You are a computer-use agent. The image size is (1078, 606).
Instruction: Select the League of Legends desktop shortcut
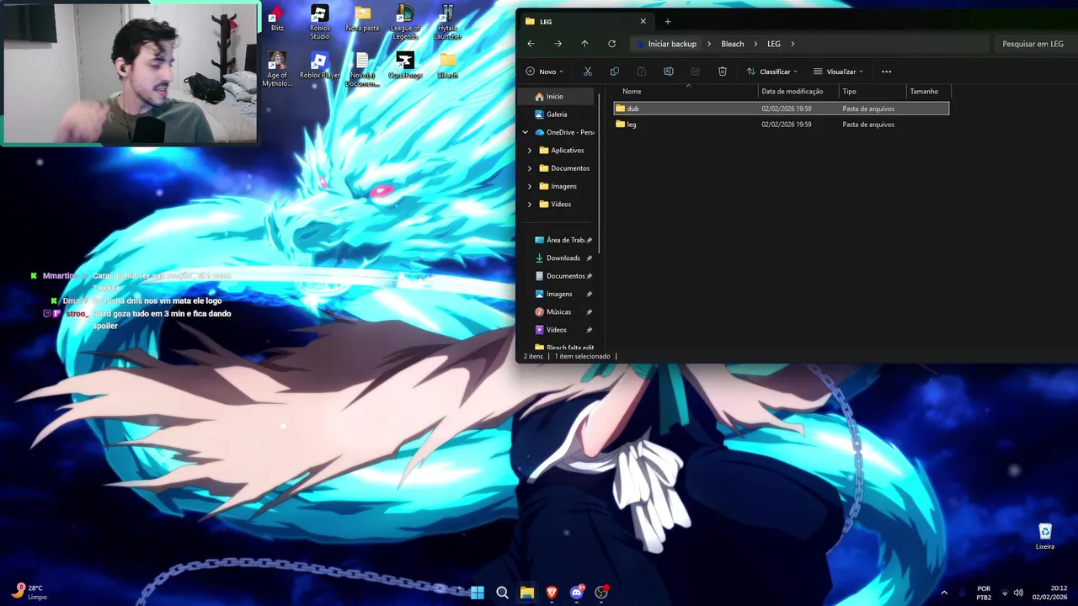point(405,22)
